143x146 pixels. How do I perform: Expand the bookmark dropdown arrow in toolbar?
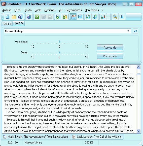coord(108,17)
